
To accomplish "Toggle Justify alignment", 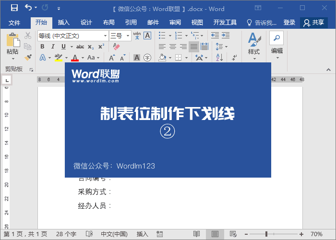I will 194,47.
